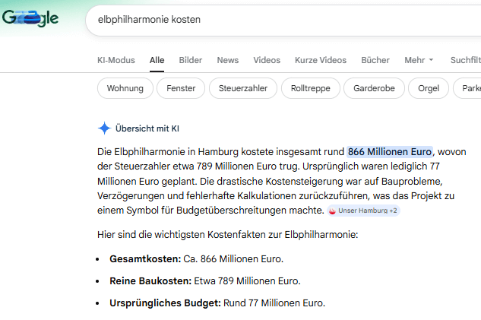
Task: Click the blue KI sparkle icon
Action: point(104,128)
